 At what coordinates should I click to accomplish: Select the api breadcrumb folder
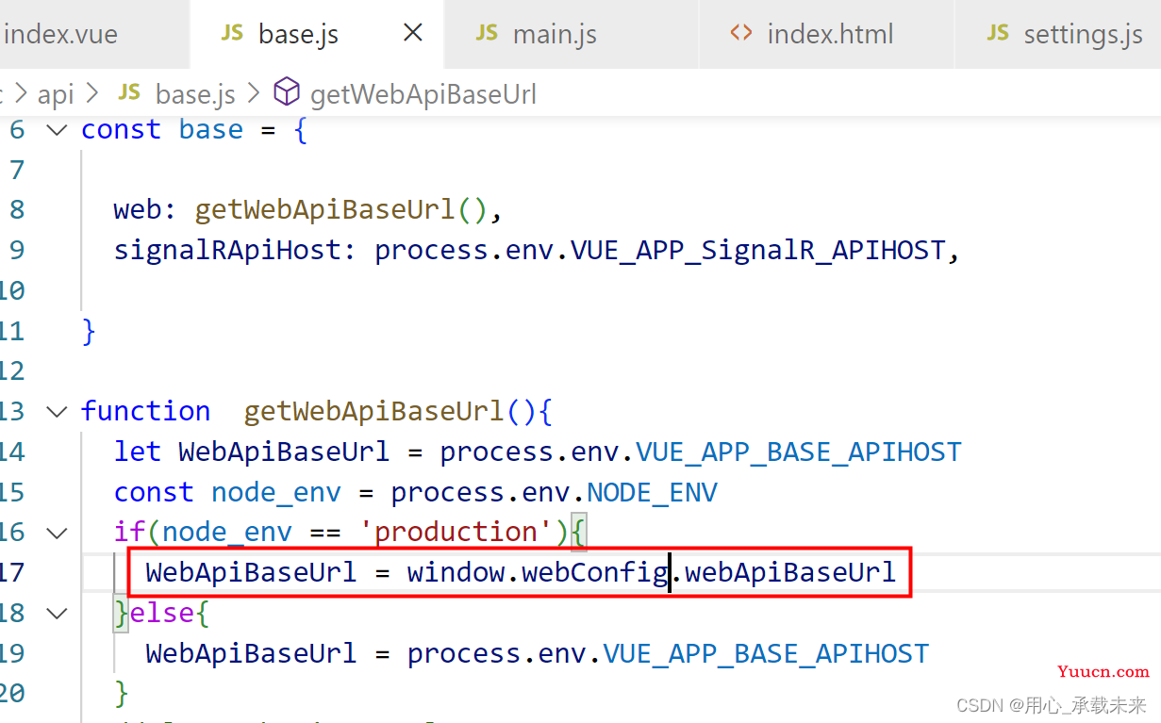coord(56,94)
